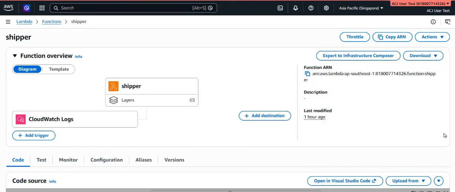Copy the Function ARN with the copy icon

tap(307, 74)
